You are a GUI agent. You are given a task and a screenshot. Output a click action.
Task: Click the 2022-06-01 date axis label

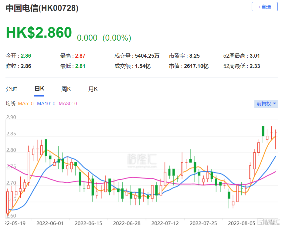[50, 223]
